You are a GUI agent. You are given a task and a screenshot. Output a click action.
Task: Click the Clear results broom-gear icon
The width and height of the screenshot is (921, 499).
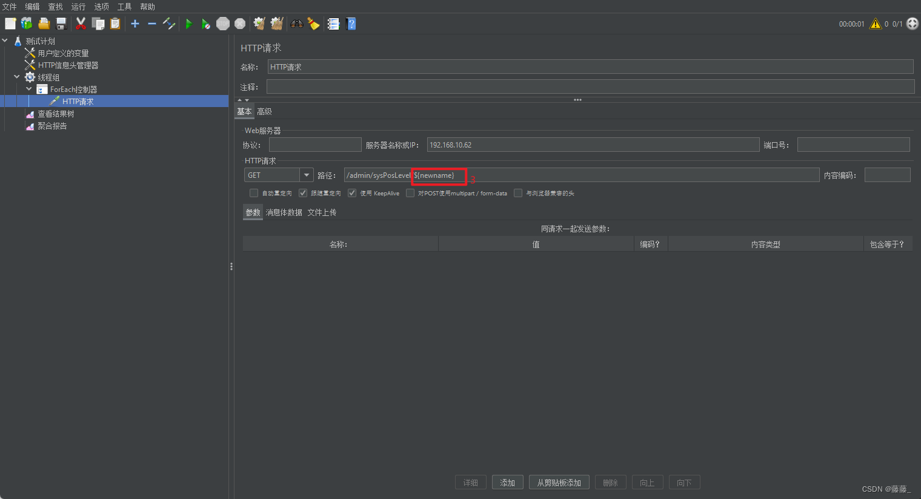click(259, 24)
